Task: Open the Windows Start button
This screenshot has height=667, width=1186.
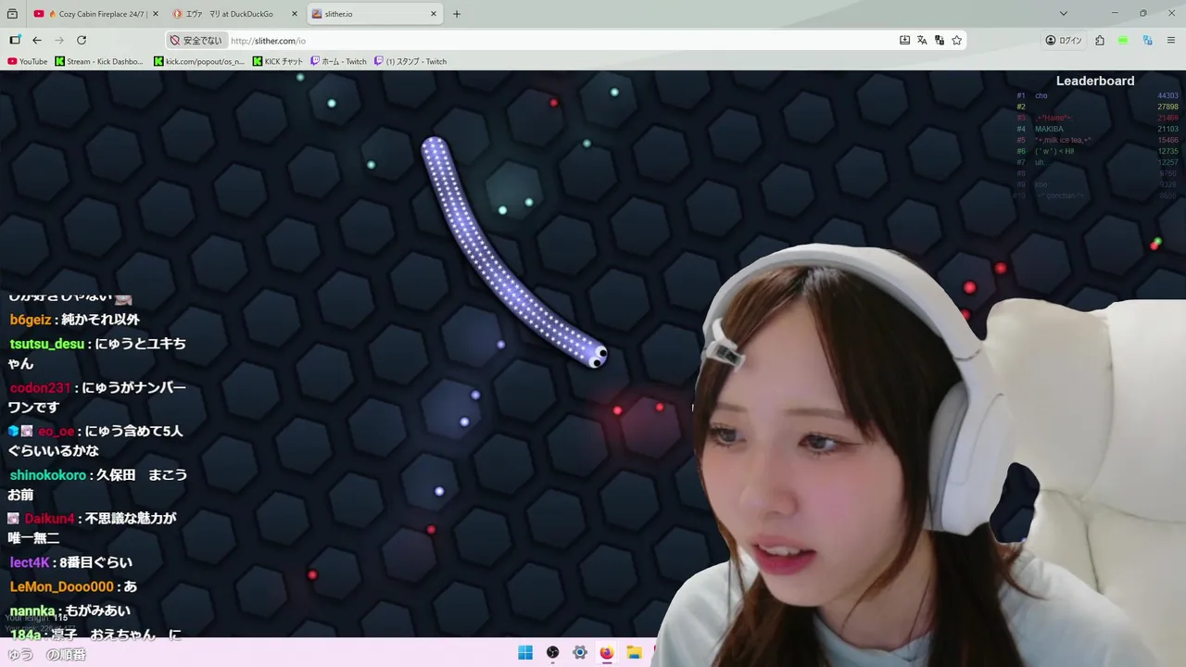Action: click(525, 652)
